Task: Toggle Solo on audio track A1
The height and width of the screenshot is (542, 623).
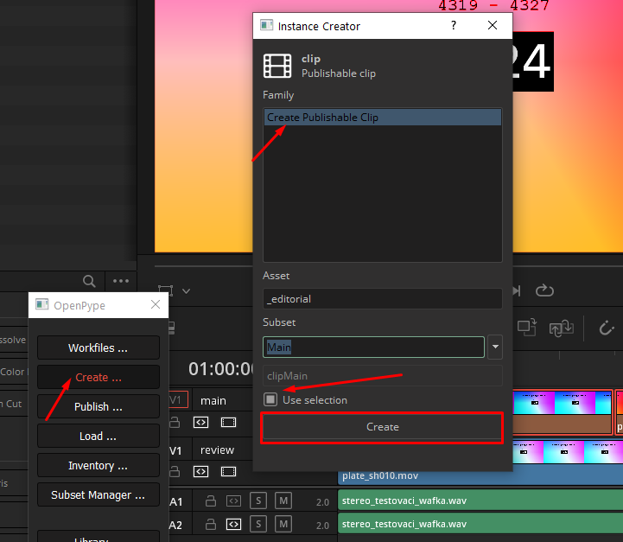Action: pyautogui.click(x=257, y=501)
